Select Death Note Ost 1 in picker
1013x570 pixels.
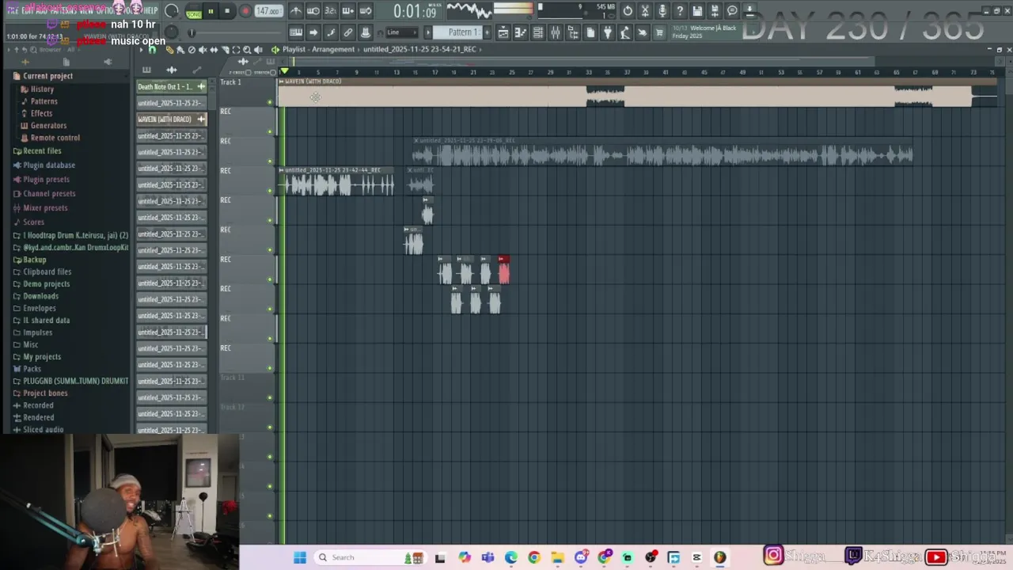tap(171, 86)
